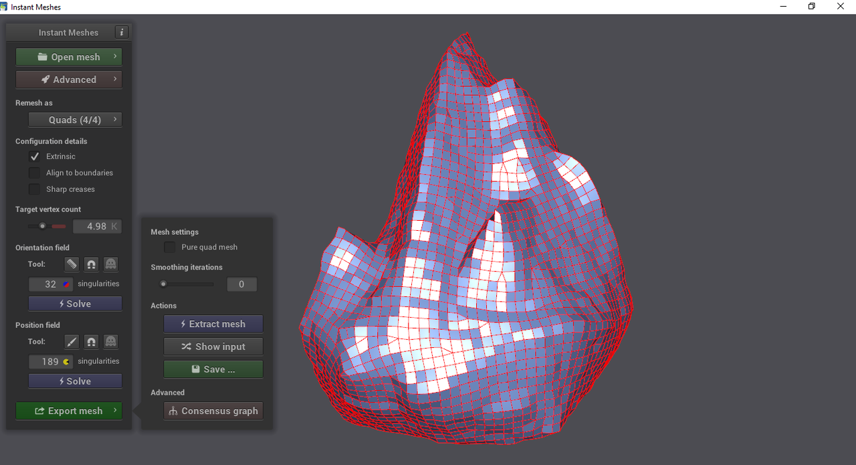Open the Export mesh options
Viewport: 856px width, 465px height.
tap(69, 410)
